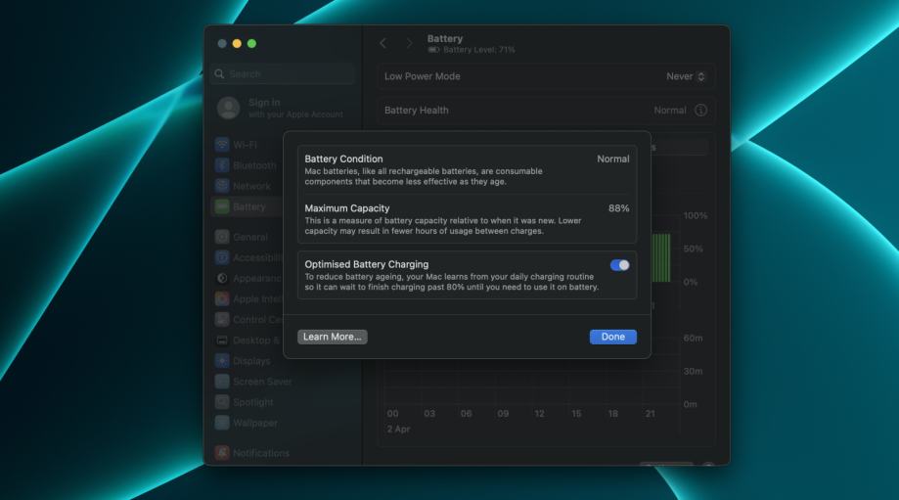899x500 pixels.
Task: Click the Battery Level 71% status icon
Action: click(x=433, y=50)
